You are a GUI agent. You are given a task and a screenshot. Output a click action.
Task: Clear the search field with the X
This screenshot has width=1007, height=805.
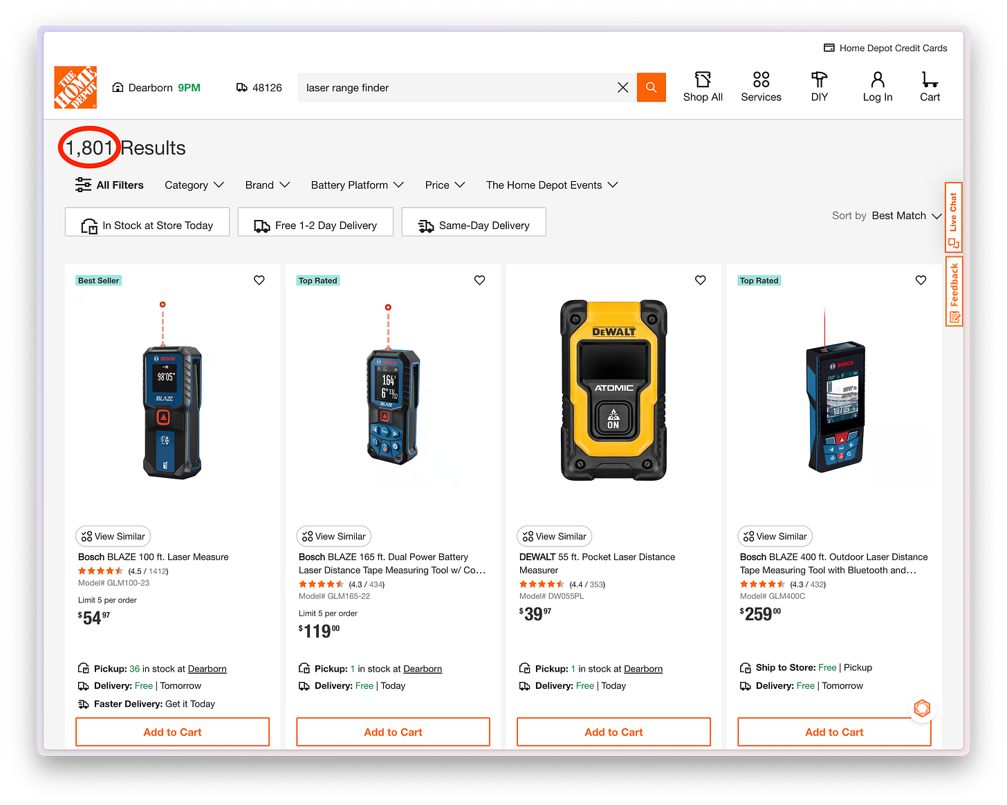(622, 87)
